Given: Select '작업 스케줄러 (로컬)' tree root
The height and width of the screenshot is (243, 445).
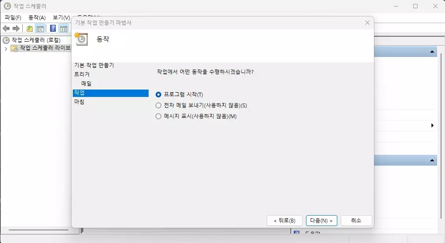Looking at the screenshot, I should coord(36,40).
